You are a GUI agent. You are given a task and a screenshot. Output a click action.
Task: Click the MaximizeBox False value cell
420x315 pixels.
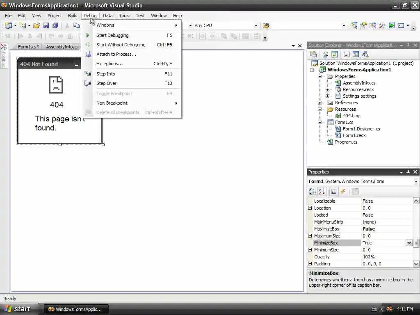tap(387, 229)
